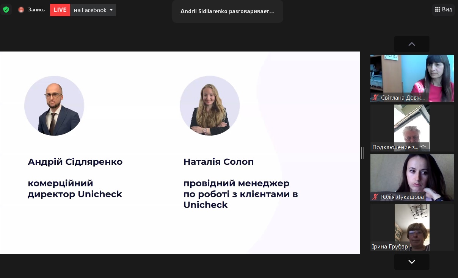Select the 'Подключение з...' participant thumbnail
The height and width of the screenshot is (278, 458).
click(x=412, y=128)
